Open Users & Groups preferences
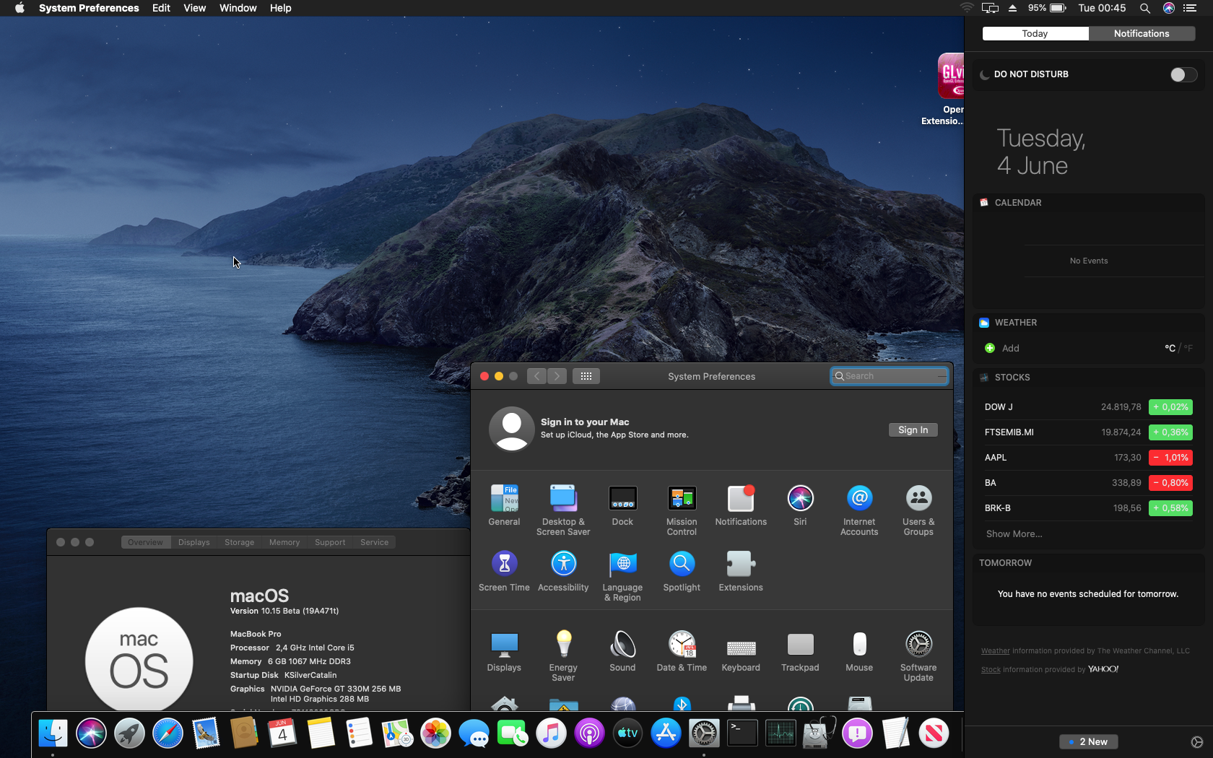 (x=918, y=510)
